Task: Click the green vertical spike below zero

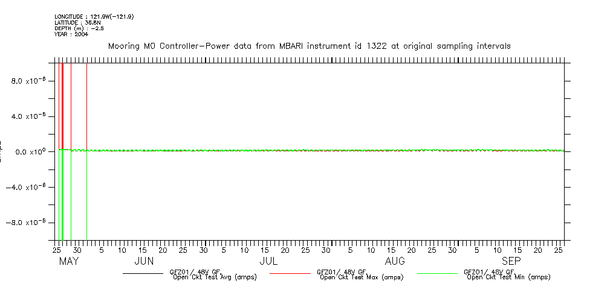Action: pos(62,199)
